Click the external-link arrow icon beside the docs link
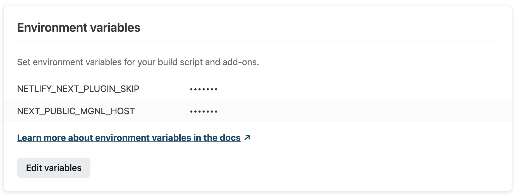 click(247, 138)
